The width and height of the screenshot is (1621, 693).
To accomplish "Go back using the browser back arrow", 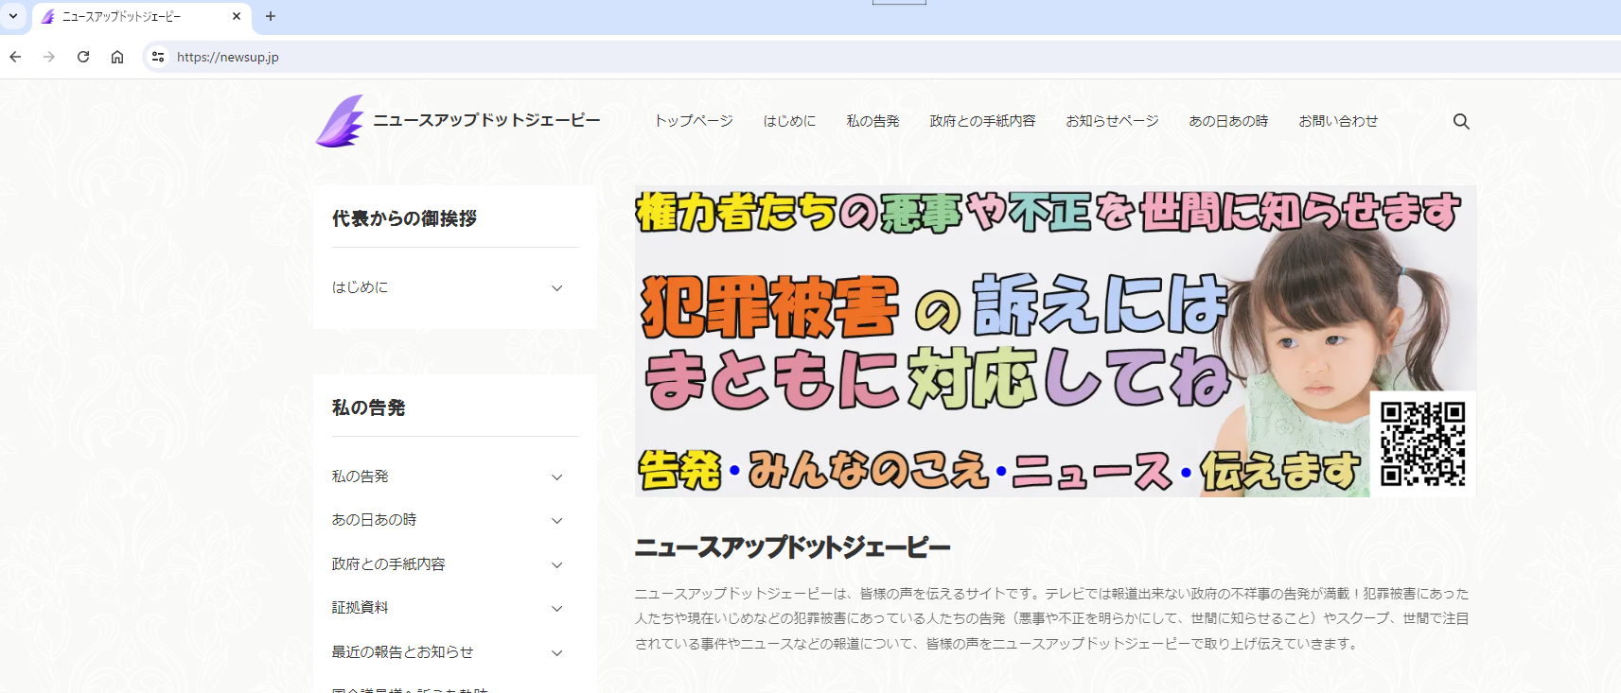I will (16, 57).
